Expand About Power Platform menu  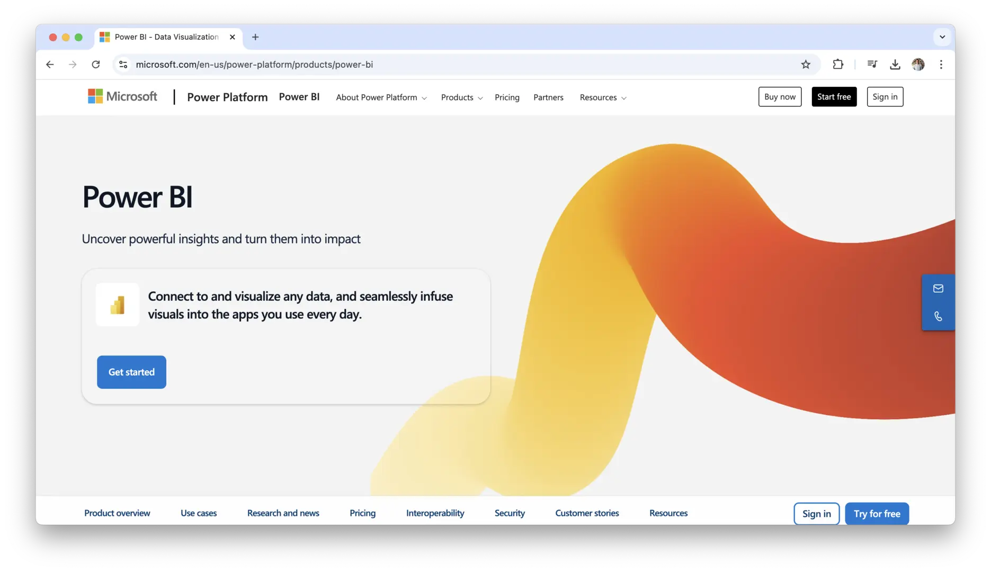click(381, 97)
